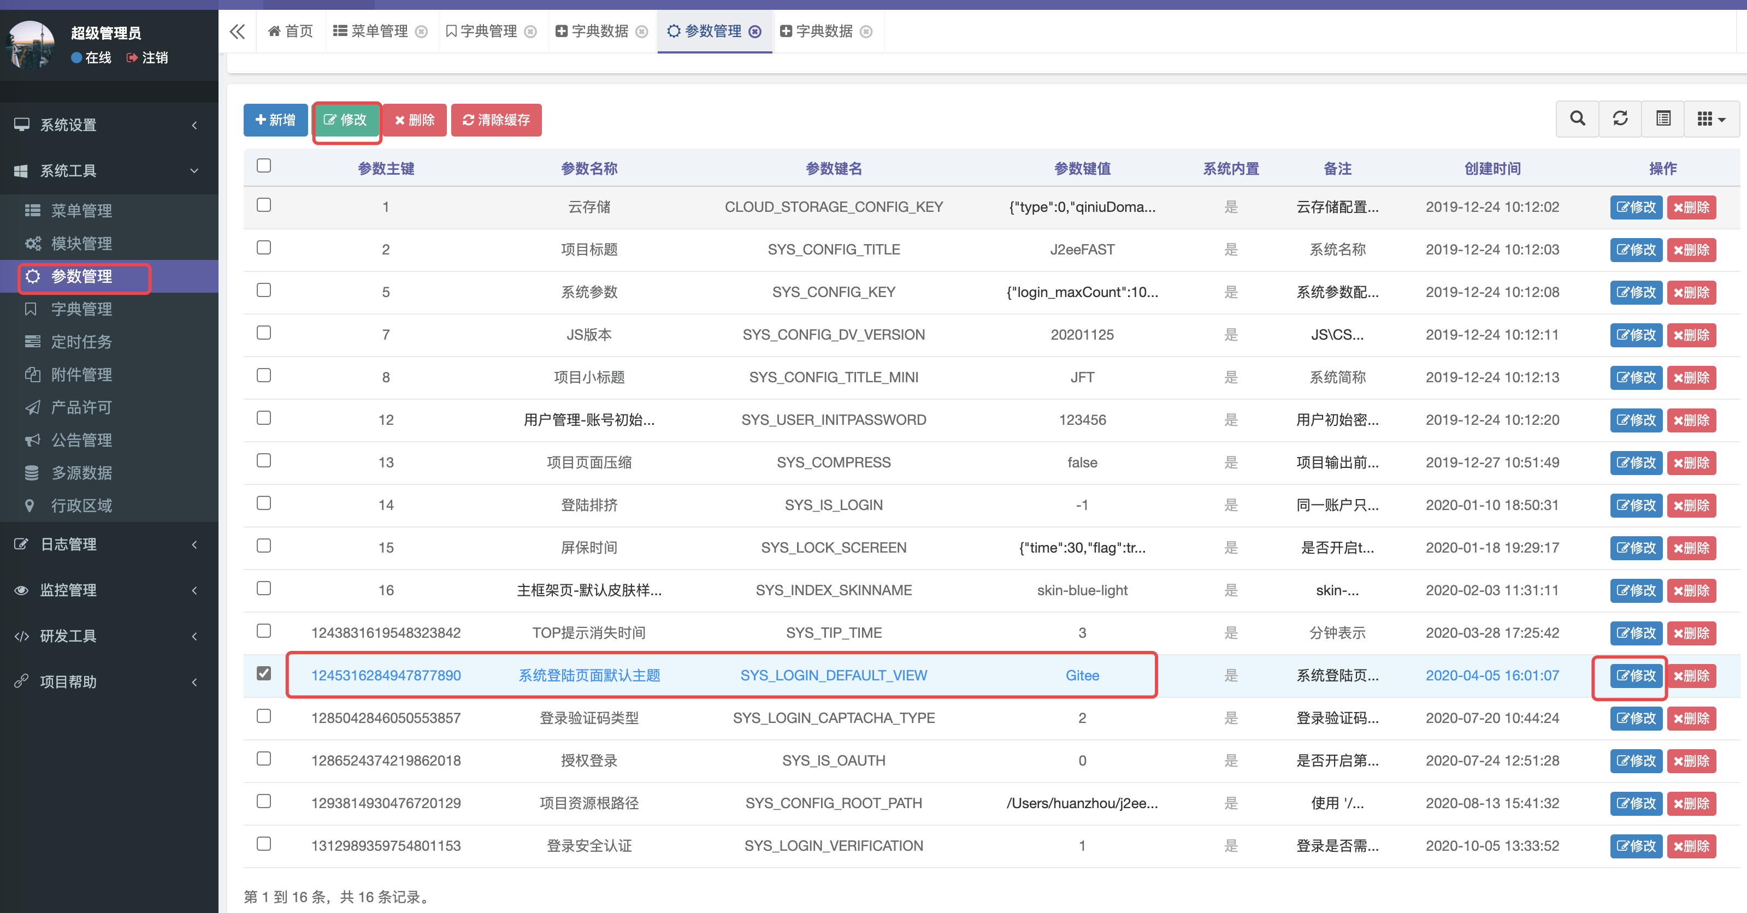Toggle the select-all header checkbox
This screenshot has height=913, width=1747.
coord(264,166)
